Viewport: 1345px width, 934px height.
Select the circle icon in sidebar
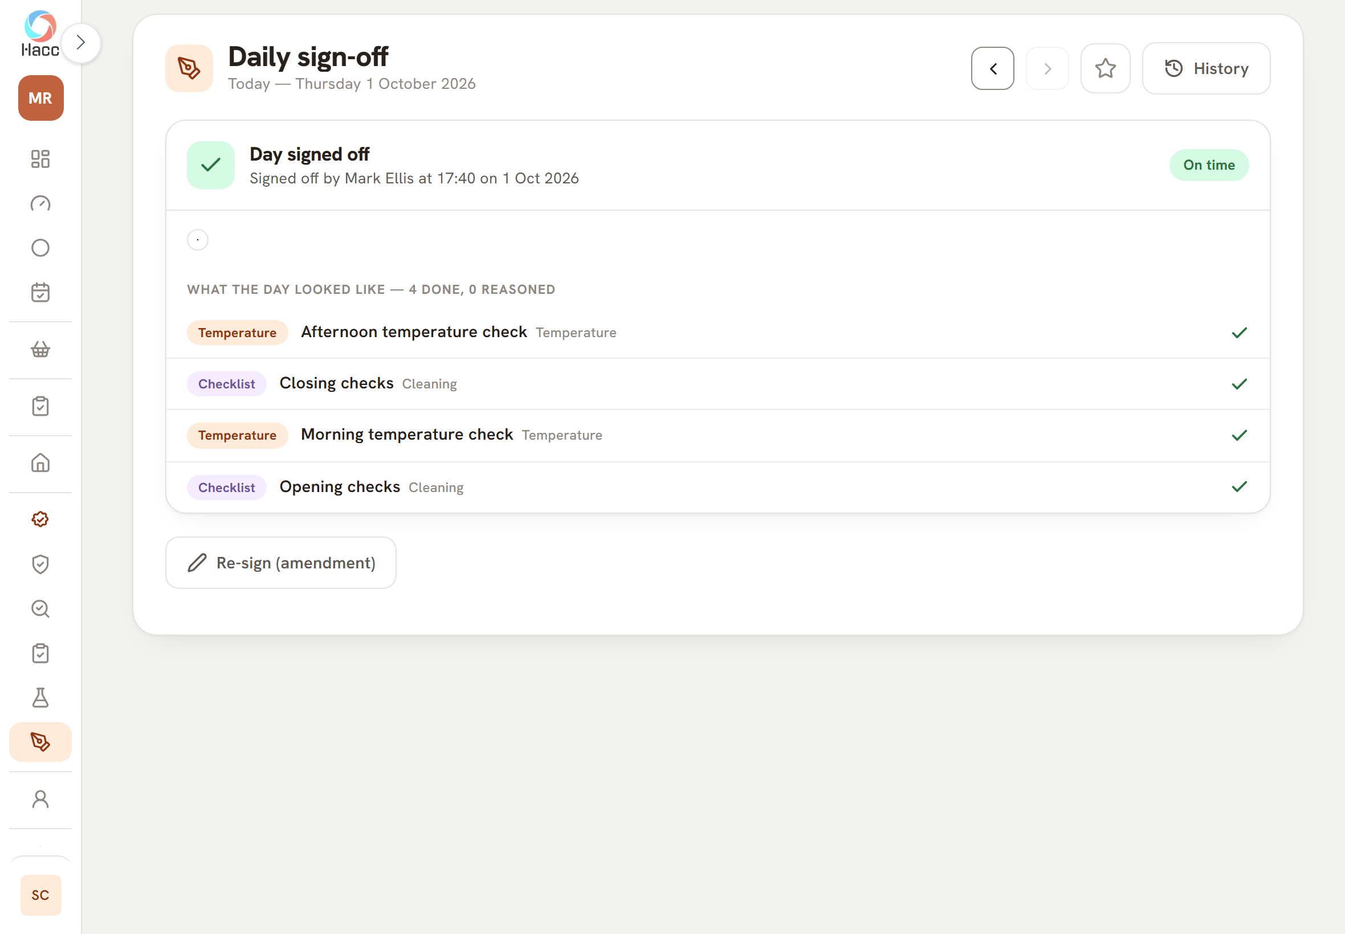pos(40,248)
